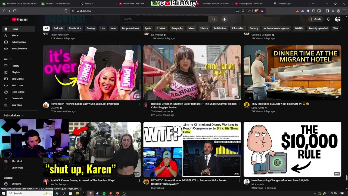
Task: Open options menu for PATHETIC Jimmy Kimmel video
Action: 240,180
